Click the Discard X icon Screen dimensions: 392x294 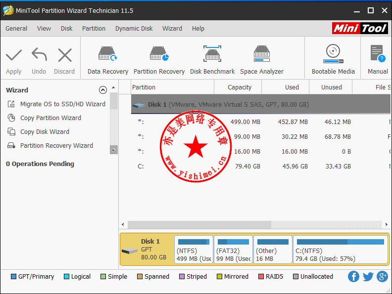click(x=65, y=55)
